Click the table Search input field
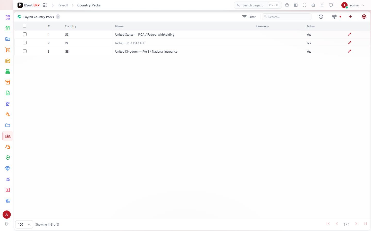 (x=287, y=17)
